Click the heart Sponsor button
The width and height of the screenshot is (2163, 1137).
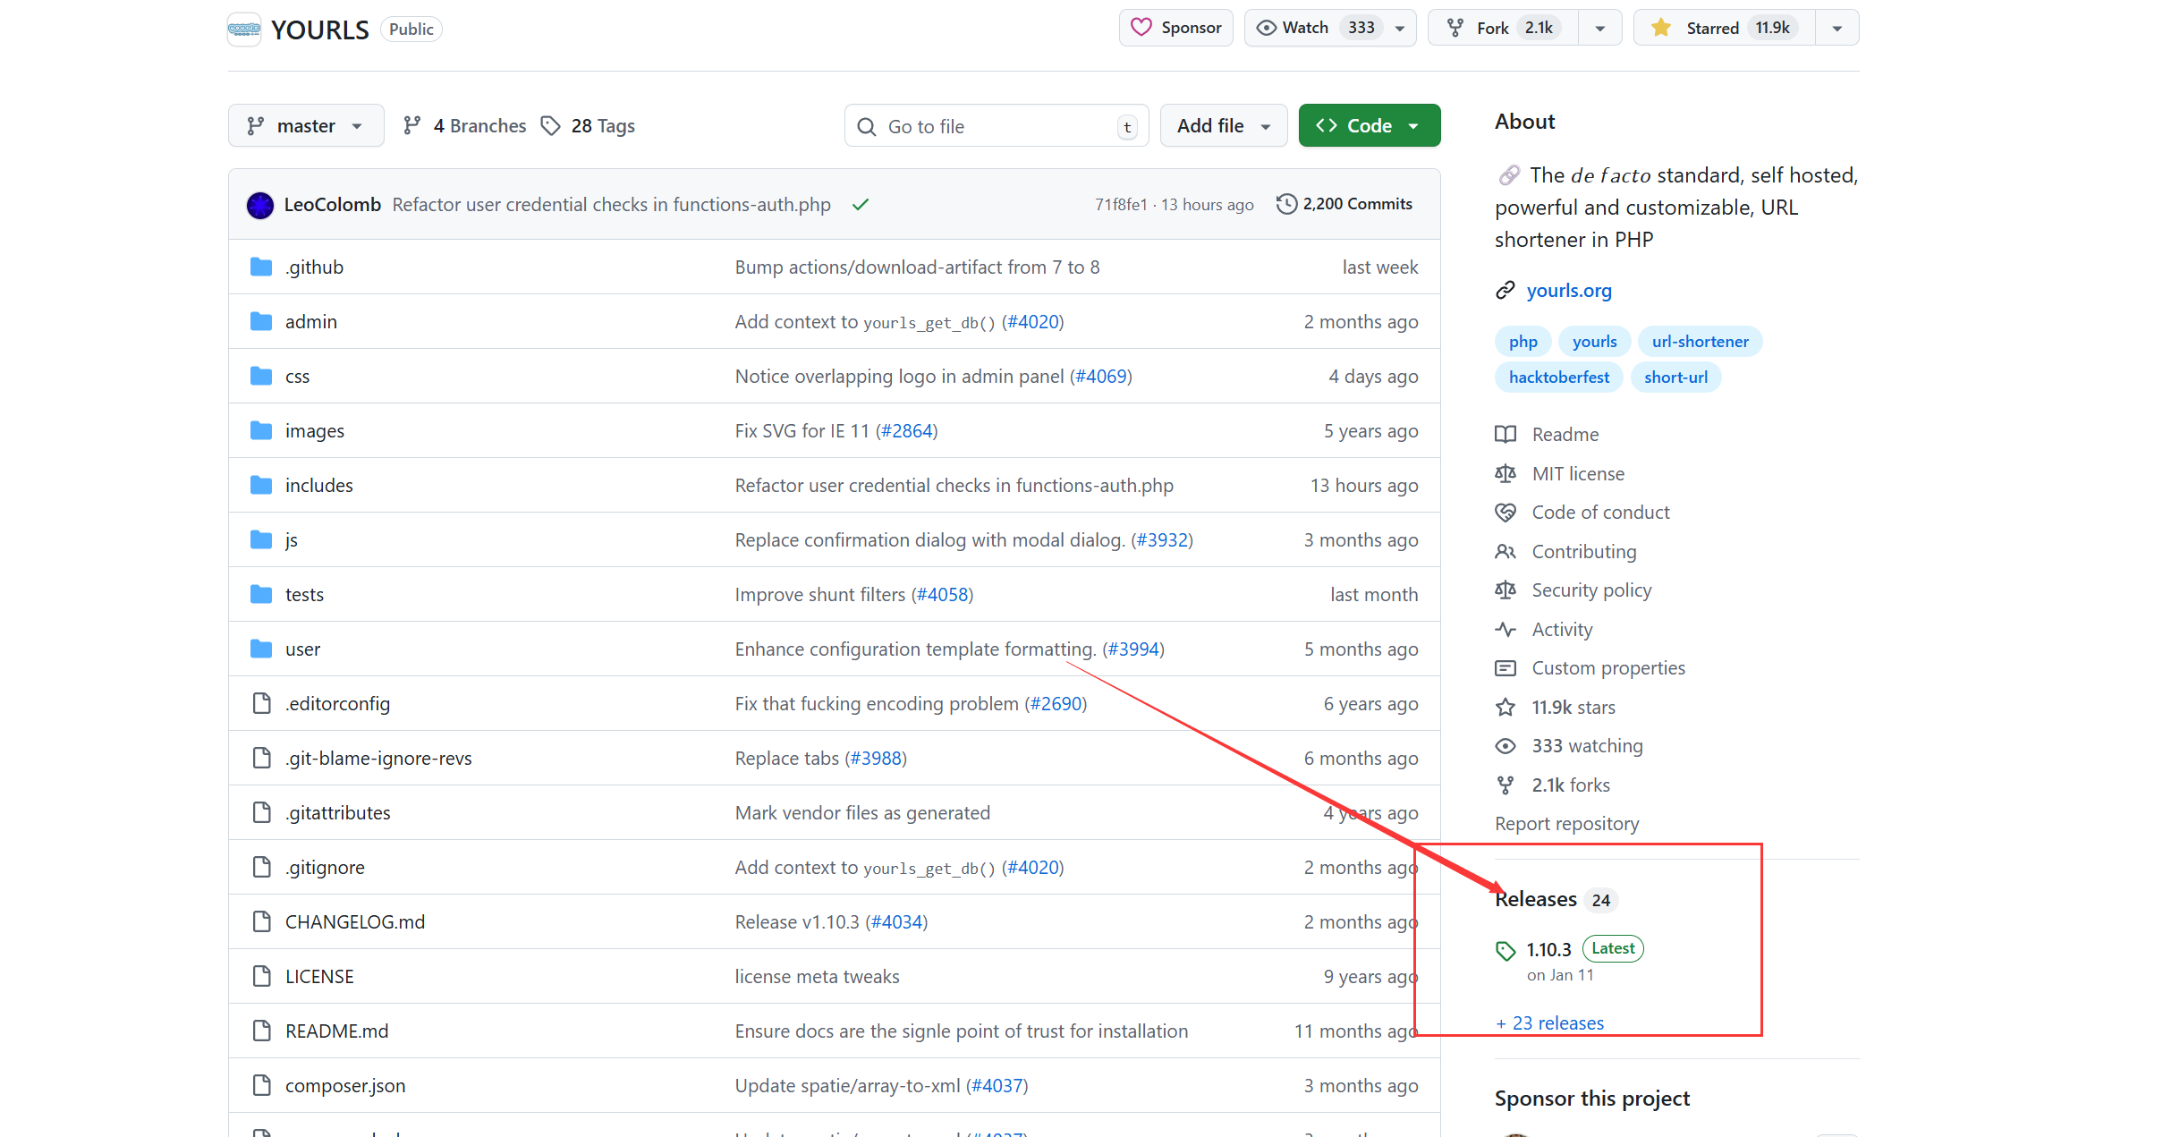pos(1175,28)
